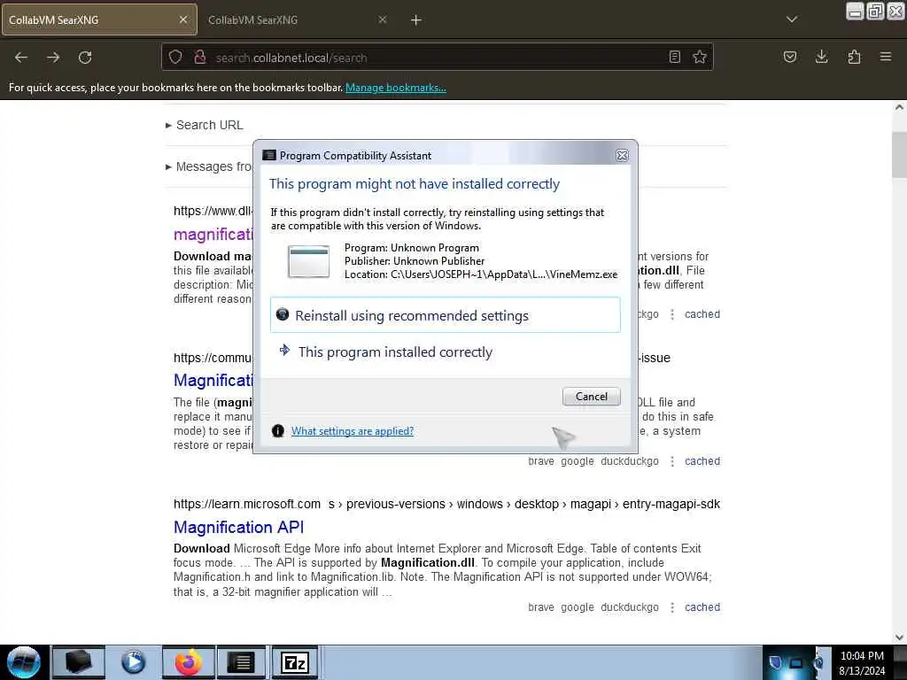Choose Reinstall using recommended settings

tap(446, 315)
